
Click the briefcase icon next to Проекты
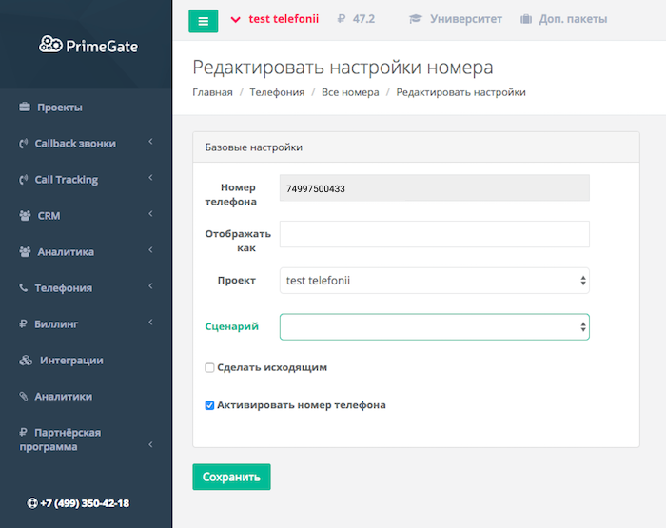pos(26,108)
